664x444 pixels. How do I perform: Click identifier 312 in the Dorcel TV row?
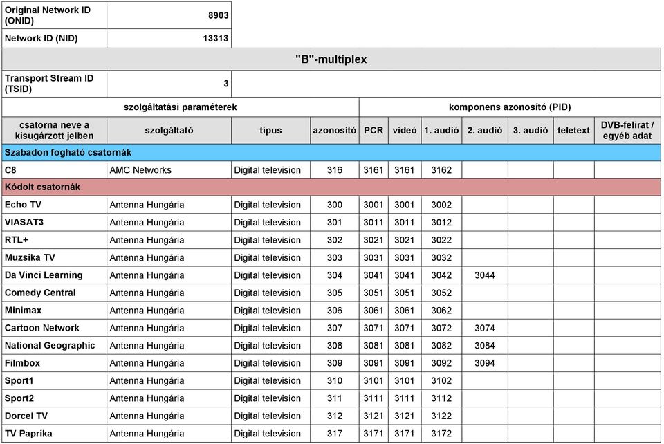pyautogui.click(x=335, y=416)
